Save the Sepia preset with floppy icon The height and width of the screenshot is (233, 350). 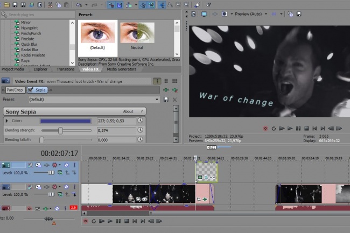166,100
